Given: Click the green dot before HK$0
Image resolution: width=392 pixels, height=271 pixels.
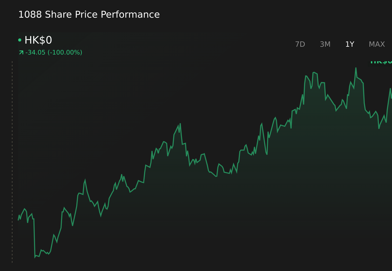Looking at the screenshot, I should point(20,40).
